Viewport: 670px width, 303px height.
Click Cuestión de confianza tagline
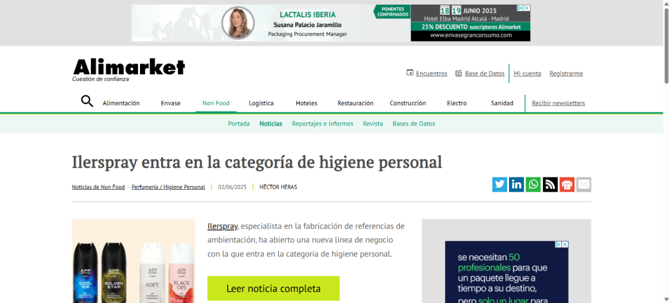pyautogui.click(x=100, y=79)
